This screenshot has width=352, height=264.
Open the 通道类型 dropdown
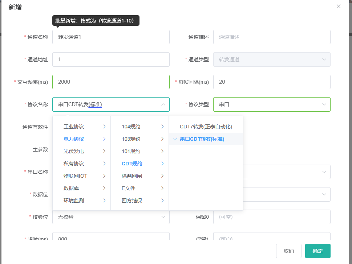272,59
